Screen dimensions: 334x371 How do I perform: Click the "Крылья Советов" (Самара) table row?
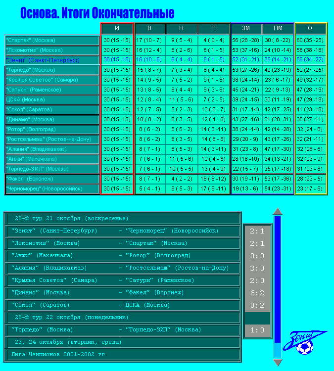[52, 80]
